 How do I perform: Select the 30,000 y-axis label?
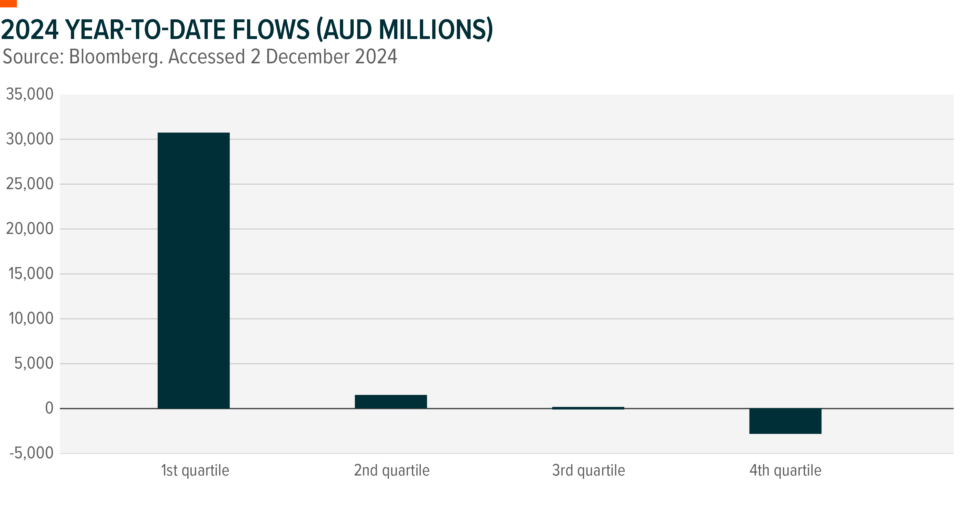[x=30, y=139]
